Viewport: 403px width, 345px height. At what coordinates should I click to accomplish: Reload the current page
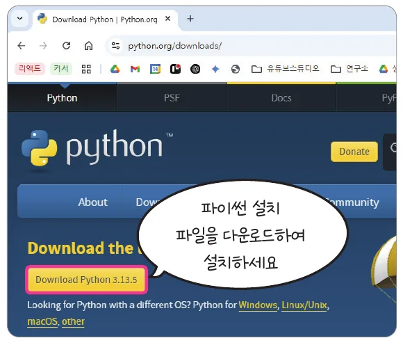(66, 46)
